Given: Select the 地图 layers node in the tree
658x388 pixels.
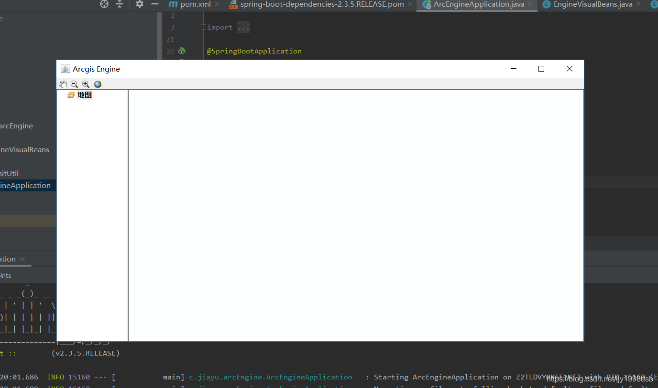Looking at the screenshot, I should [x=85, y=95].
